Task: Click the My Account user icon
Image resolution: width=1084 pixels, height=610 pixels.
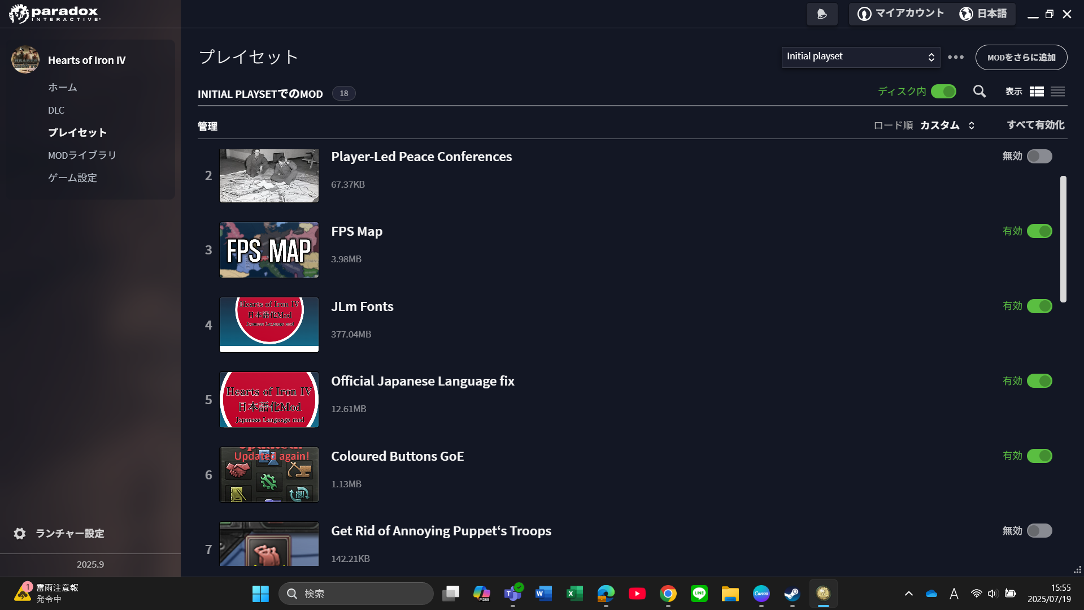Action: (864, 14)
